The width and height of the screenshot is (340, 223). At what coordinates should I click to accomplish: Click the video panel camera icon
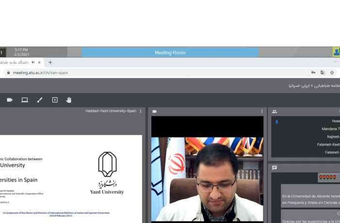click(155, 111)
